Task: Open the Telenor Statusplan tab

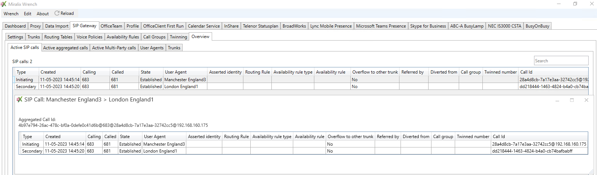Action: pyautogui.click(x=260, y=26)
